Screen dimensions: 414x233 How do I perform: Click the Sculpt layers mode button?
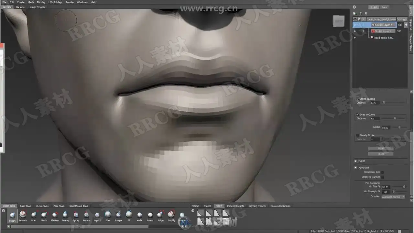(x=374, y=7)
